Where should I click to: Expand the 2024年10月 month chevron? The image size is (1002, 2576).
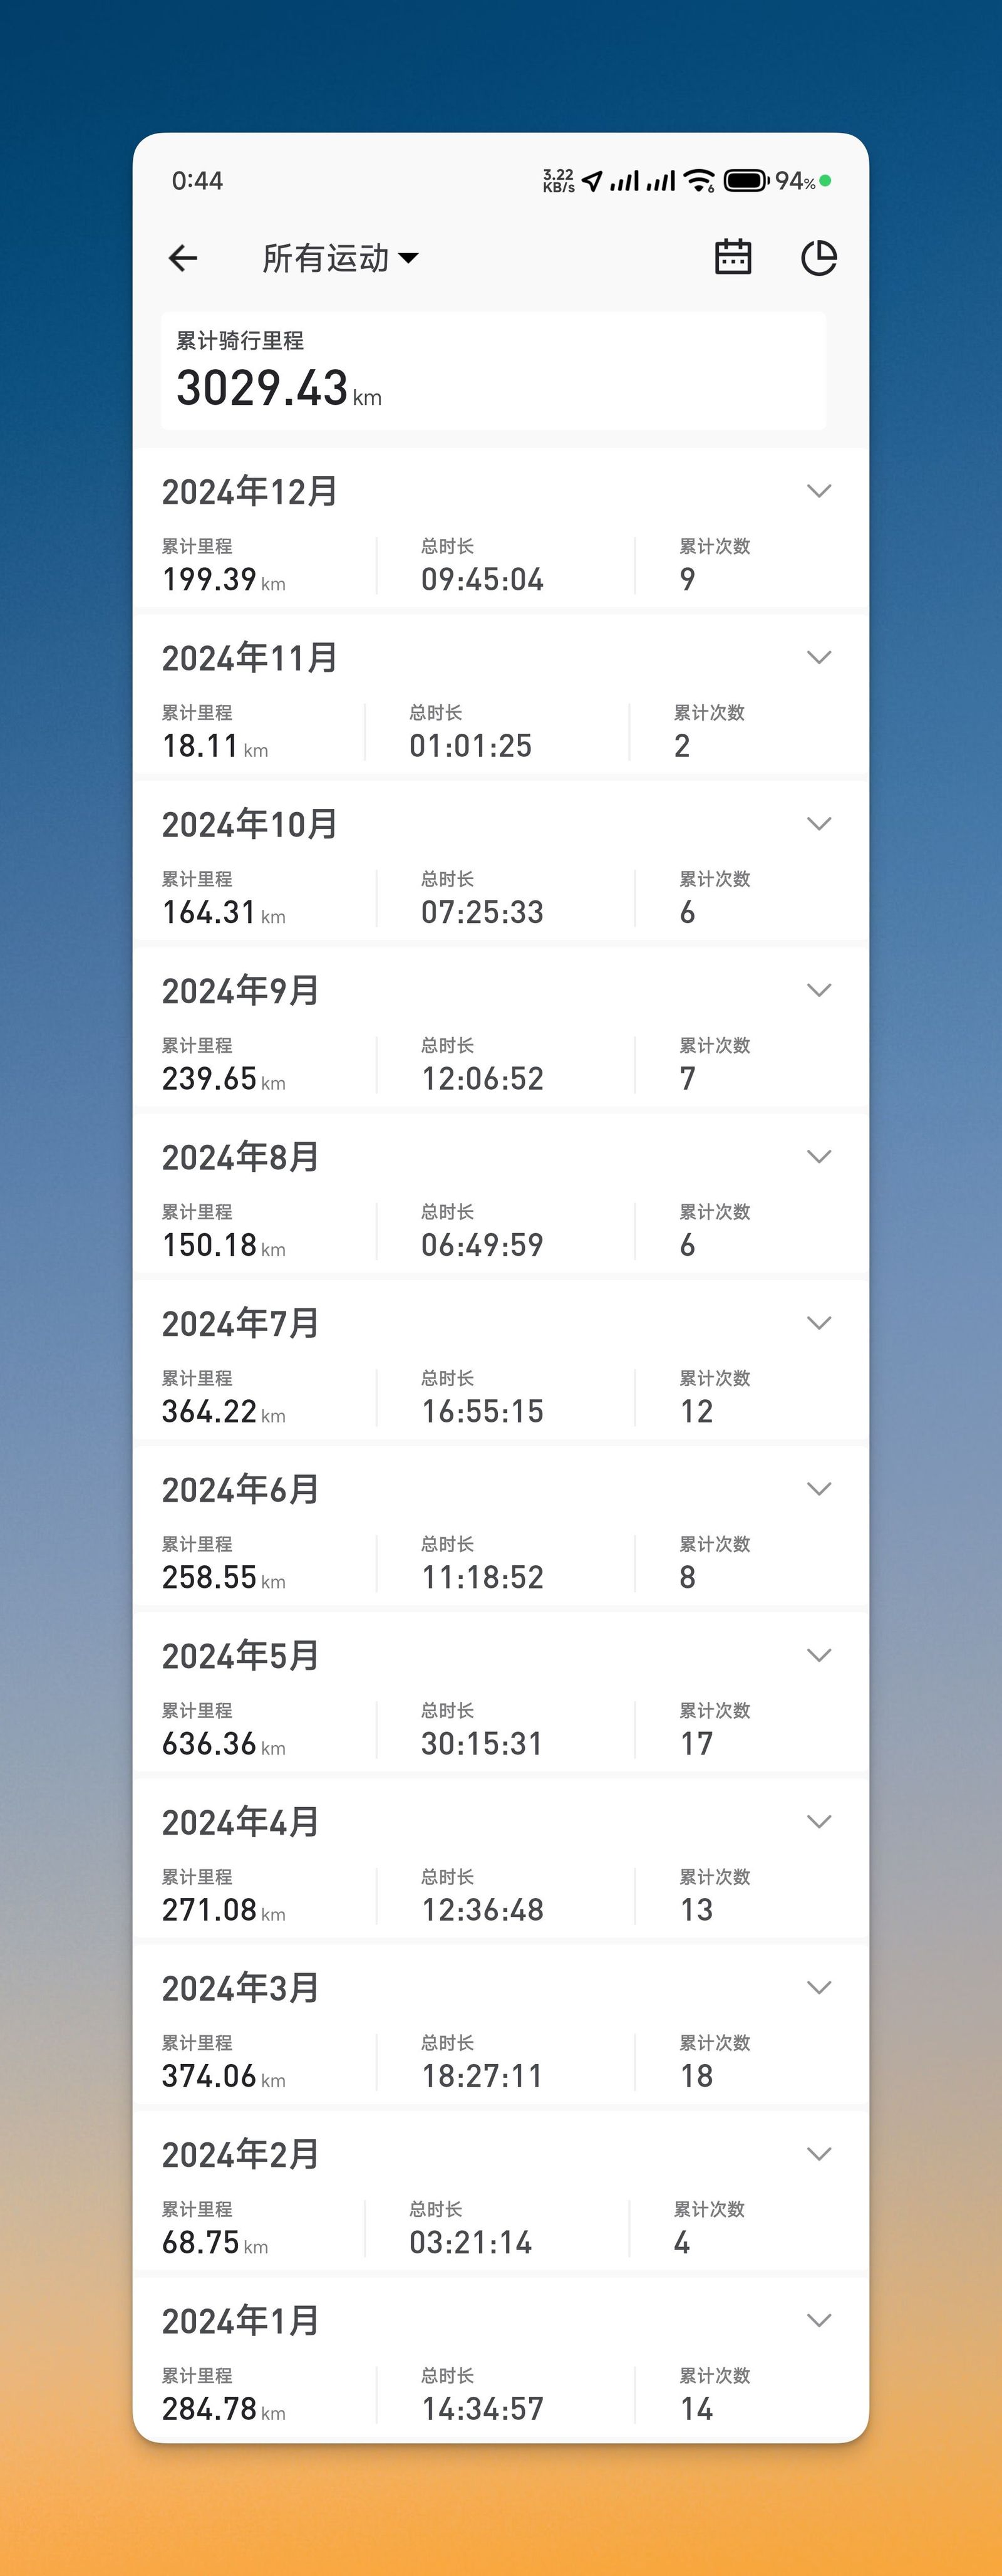(x=819, y=824)
